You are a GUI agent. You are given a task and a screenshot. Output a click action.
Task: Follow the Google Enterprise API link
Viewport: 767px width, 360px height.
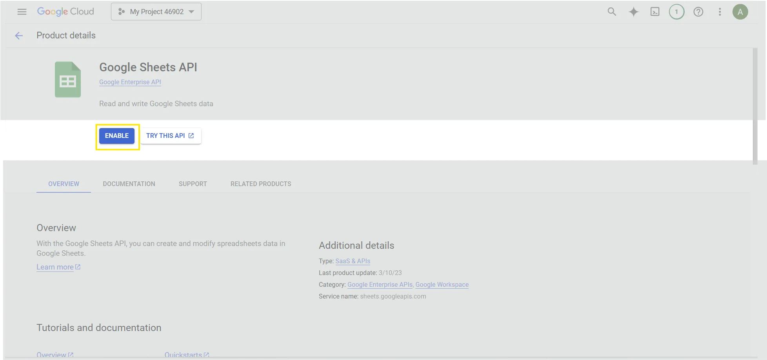click(130, 82)
